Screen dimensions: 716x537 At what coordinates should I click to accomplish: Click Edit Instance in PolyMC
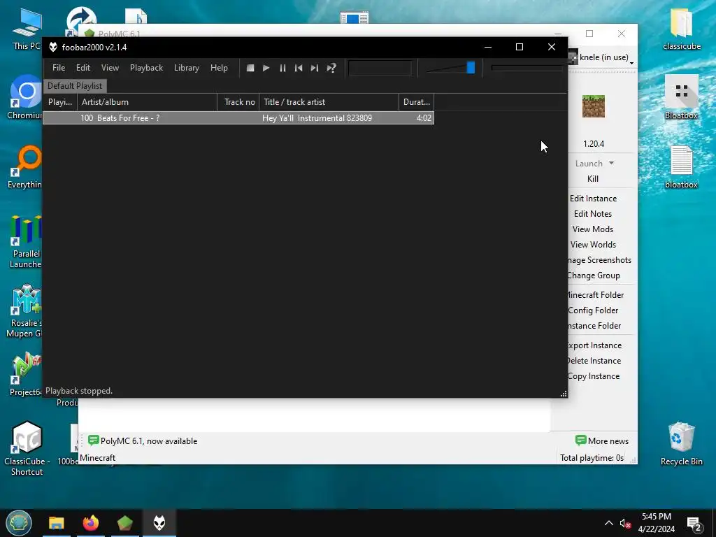click(x=593, y=199)
